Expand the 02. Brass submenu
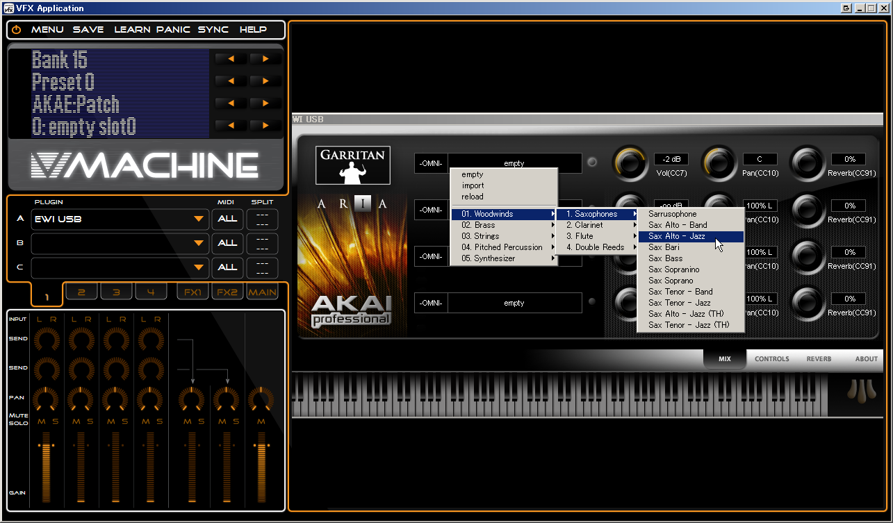 click(x=504, y=225)
